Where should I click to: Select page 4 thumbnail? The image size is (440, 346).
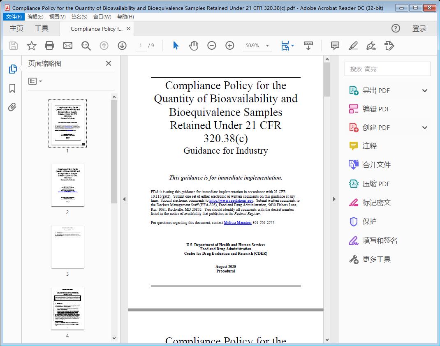click(67, 309)
